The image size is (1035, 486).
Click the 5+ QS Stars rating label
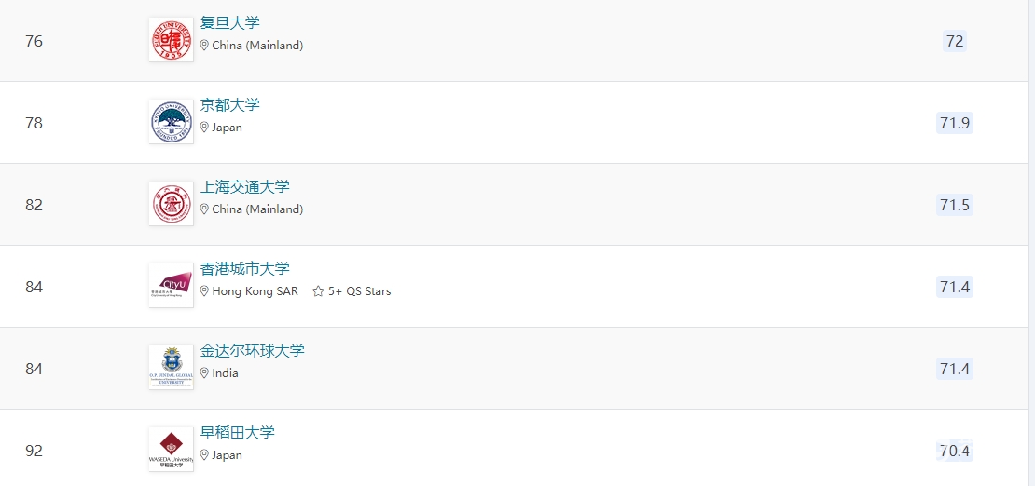pos(359,290)
